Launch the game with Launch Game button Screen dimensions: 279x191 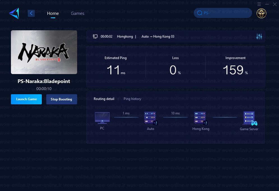(26, 99)
